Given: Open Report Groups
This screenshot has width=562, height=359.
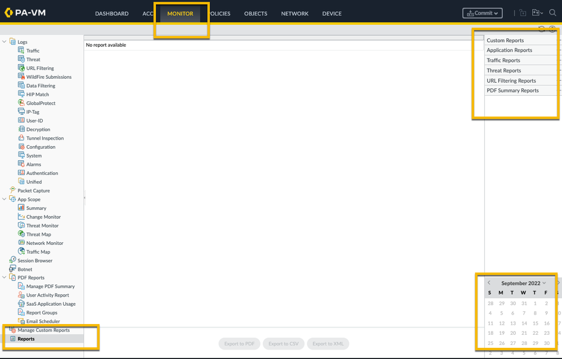Looking at the screenshot, I should [x=42, y=312].
